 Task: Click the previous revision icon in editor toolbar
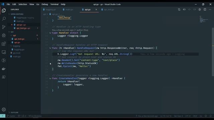(184, 10)
